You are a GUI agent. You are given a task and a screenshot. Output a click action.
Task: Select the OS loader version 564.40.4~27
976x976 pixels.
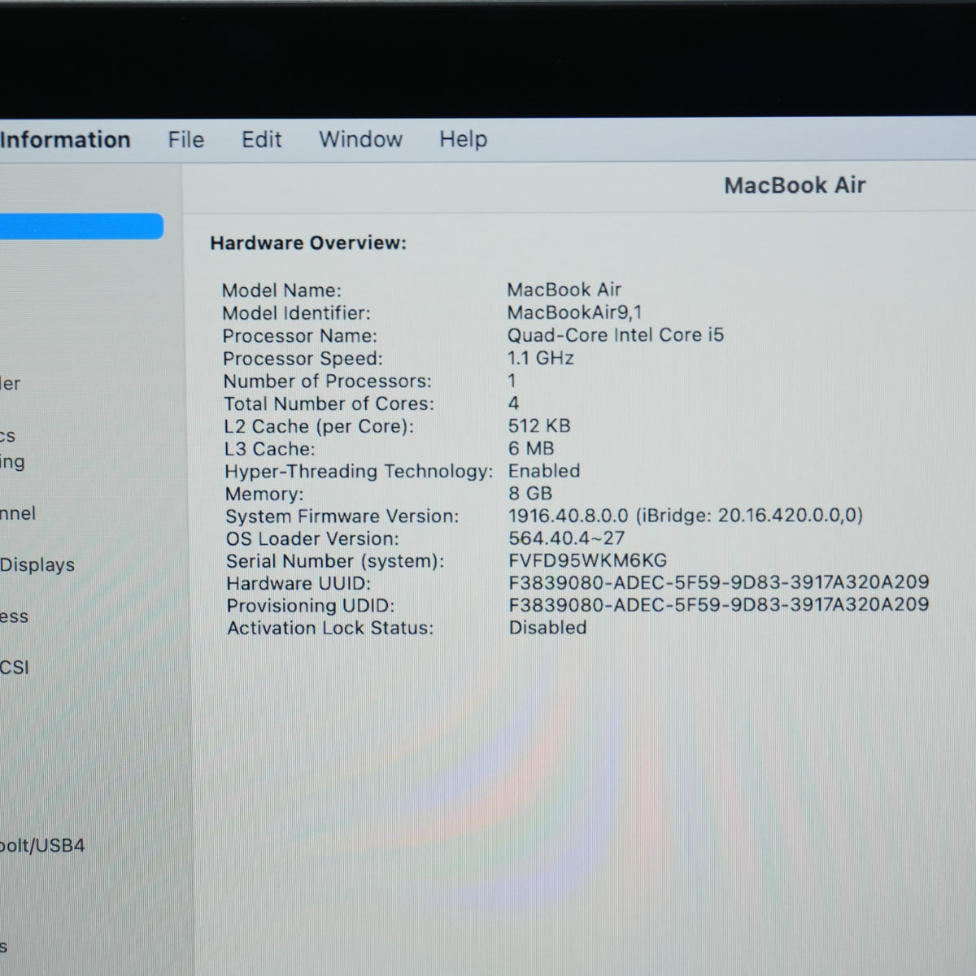(x=567, y=538)
